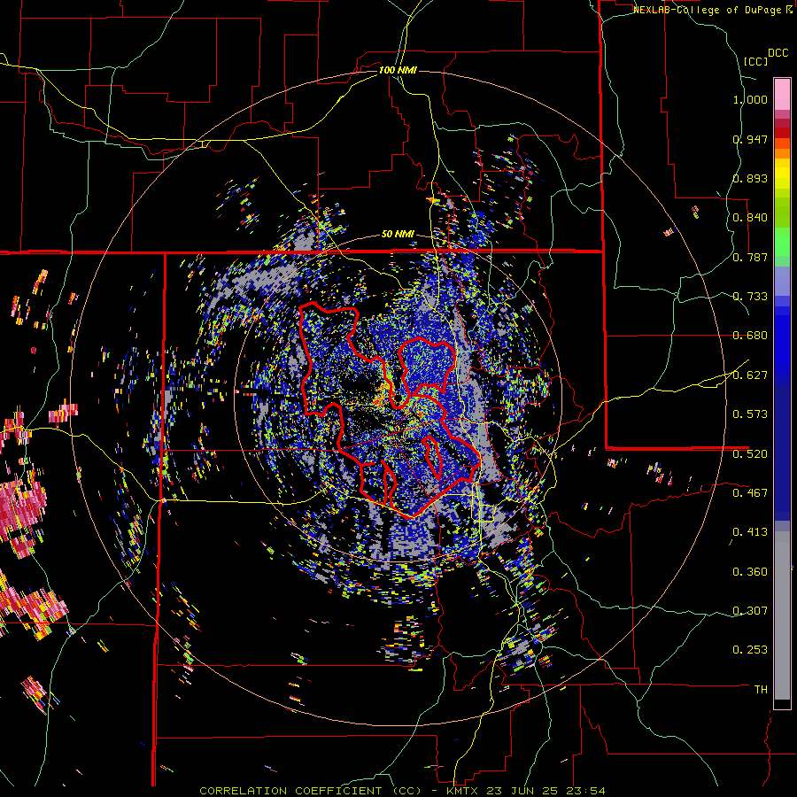This screenshot has width=797, height=797.
Task: Click the 0.733 legend value
Action: point(750,297)
